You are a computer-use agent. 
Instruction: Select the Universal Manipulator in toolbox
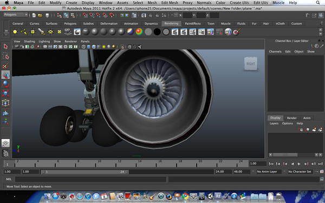(x=5, y=103)
